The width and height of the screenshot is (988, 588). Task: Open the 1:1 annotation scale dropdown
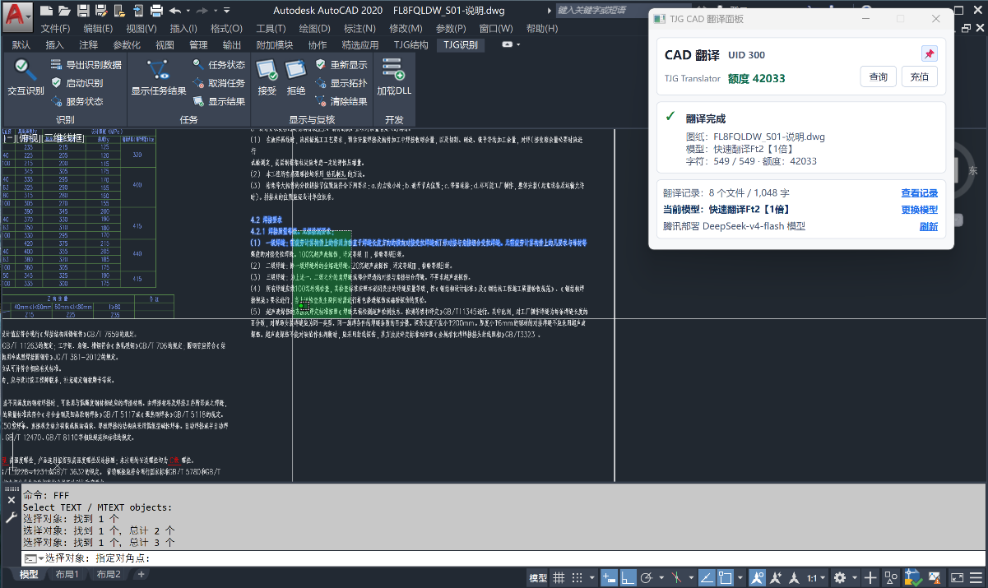(x=817, y=577)
